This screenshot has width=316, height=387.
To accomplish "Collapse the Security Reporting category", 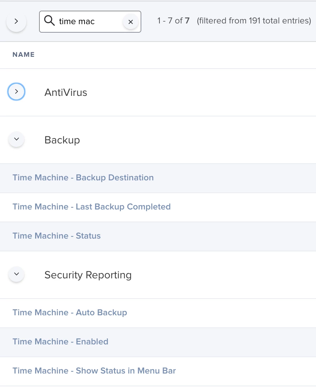I will point(16,274).
